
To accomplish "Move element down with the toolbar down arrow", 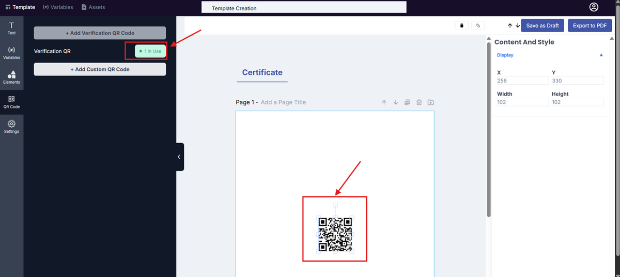I will pos(518,25).
